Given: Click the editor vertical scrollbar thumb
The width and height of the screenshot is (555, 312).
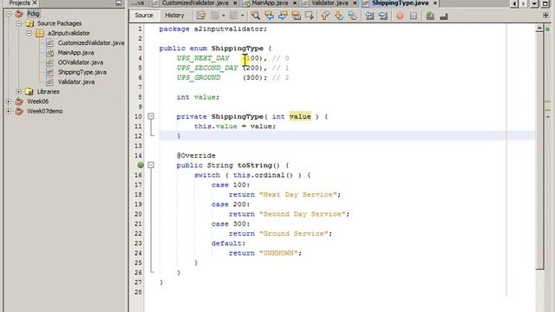Looking at the screenshot, I should pyautogui.click(x=539, y=150).
